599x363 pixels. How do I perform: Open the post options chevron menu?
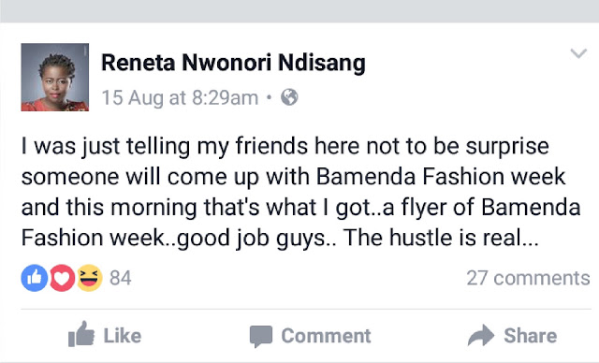[x=578, y=53]
